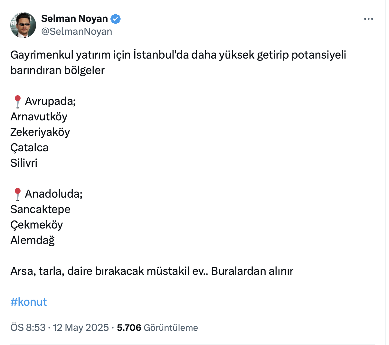Click the ÖS 8:53 · 12 May 2025 timestamp
Image resolution: width=389 pixels, height=345 pixels.
pyautogui.click(x=60, y=328)
